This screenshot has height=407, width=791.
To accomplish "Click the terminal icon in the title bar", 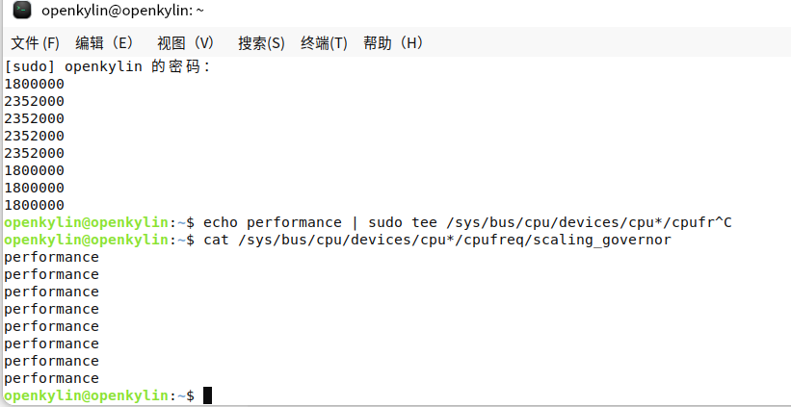I will click(22, 10).
